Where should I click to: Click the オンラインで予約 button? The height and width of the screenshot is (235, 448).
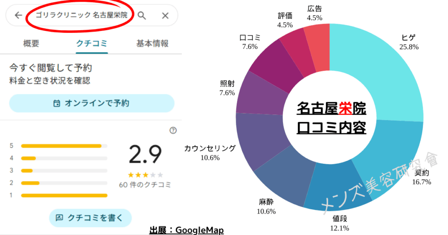click(92, 103)
